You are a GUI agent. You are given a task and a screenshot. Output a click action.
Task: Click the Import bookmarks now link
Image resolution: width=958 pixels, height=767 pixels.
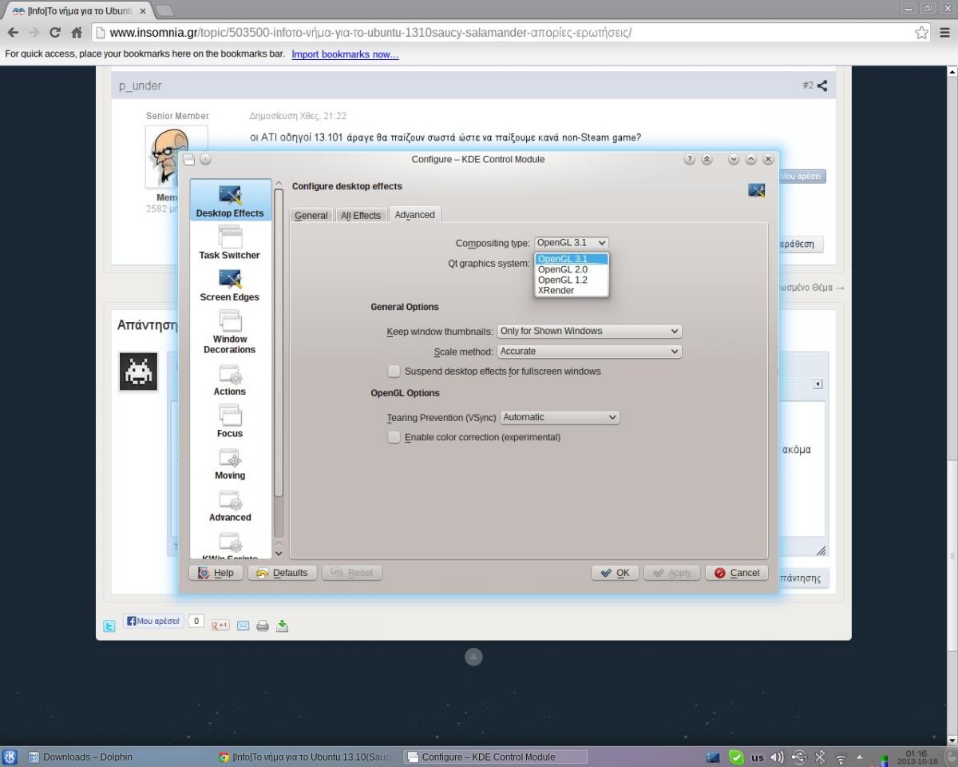[x=345, y=54]
